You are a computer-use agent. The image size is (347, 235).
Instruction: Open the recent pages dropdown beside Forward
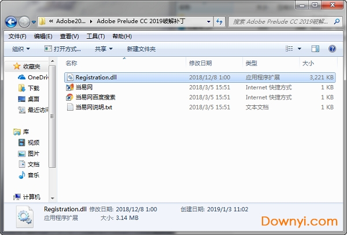tap(34, 22)
